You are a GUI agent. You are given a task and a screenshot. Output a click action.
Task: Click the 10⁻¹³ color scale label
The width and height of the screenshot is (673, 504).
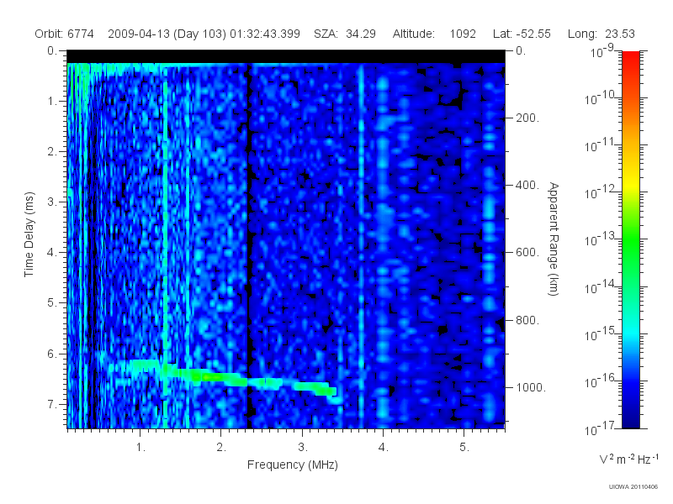pyautogui.click(x=599, y=239)
